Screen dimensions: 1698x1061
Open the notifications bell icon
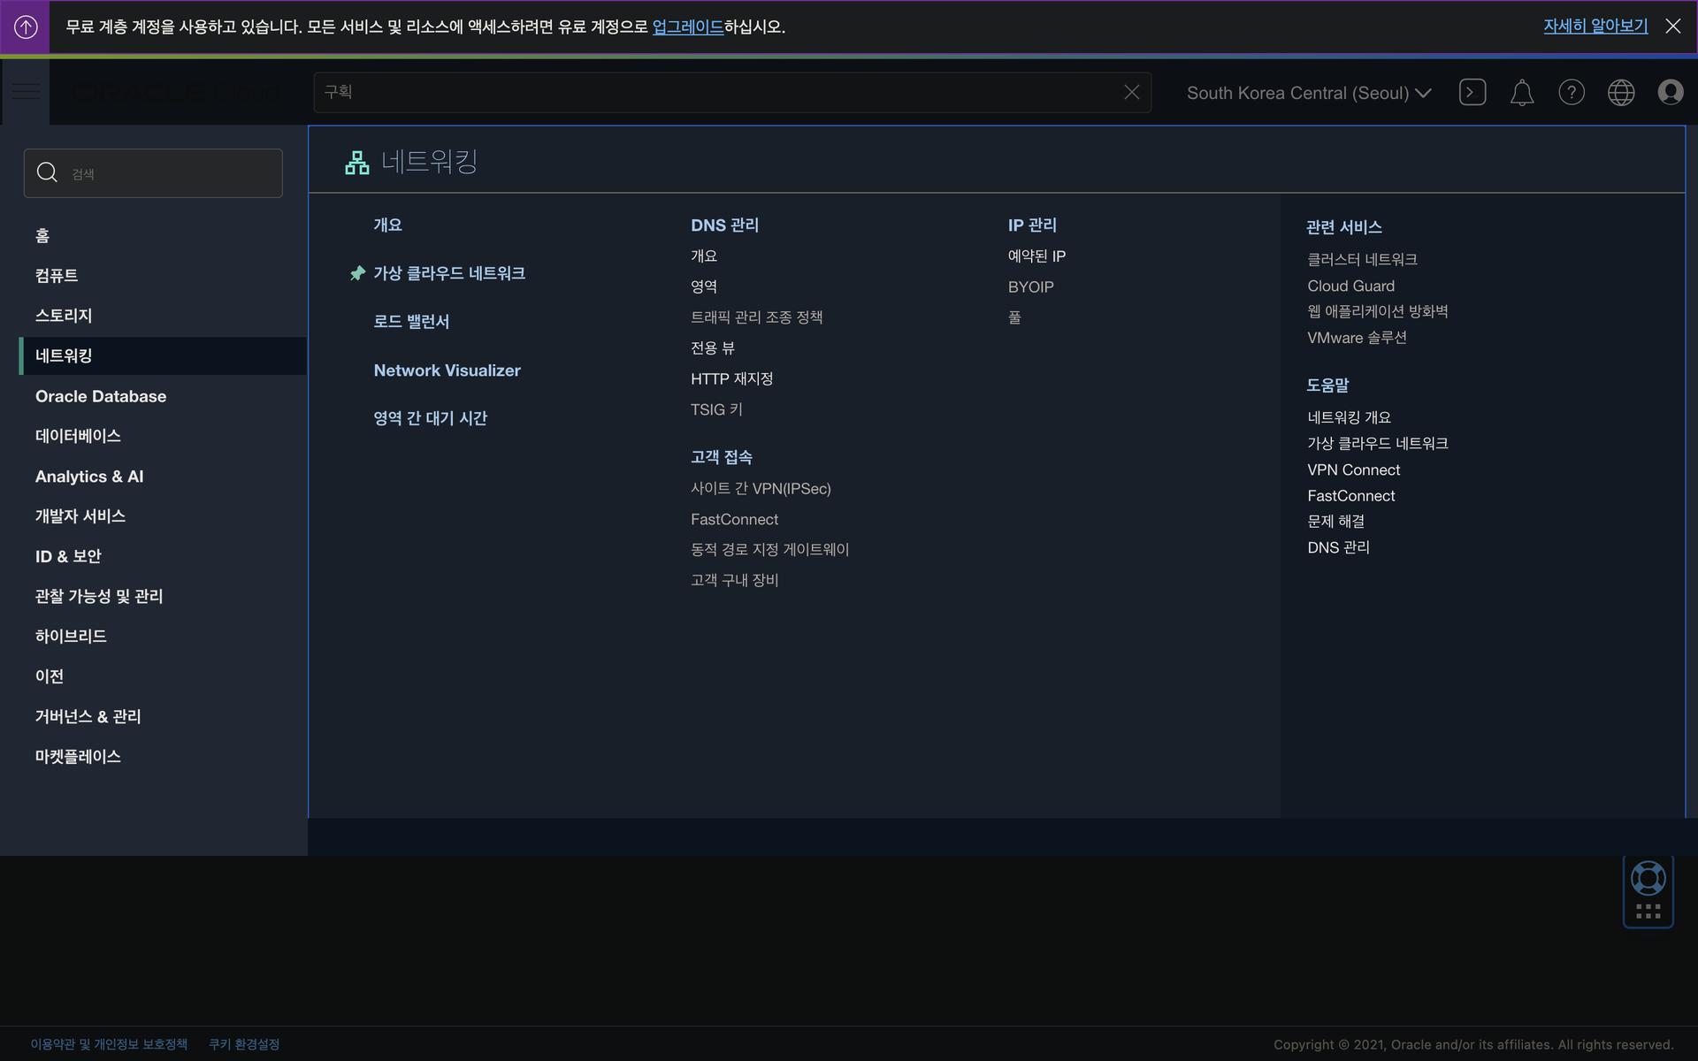1521,92
